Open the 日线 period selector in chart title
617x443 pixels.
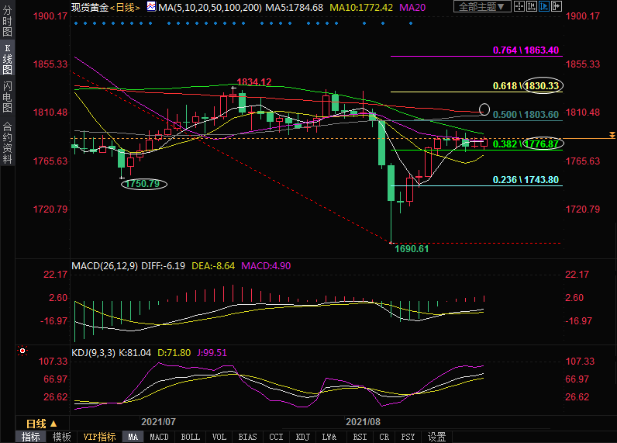pos(122,7)
